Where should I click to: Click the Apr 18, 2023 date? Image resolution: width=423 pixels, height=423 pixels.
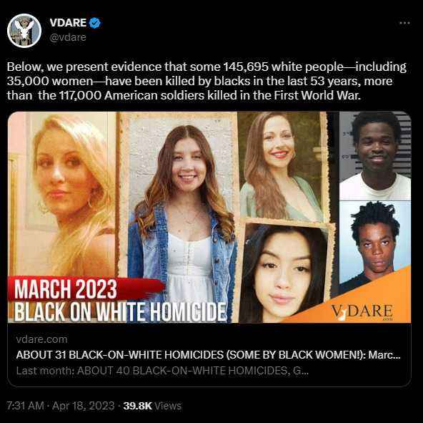pyautogui.click(x=84, y=406)
